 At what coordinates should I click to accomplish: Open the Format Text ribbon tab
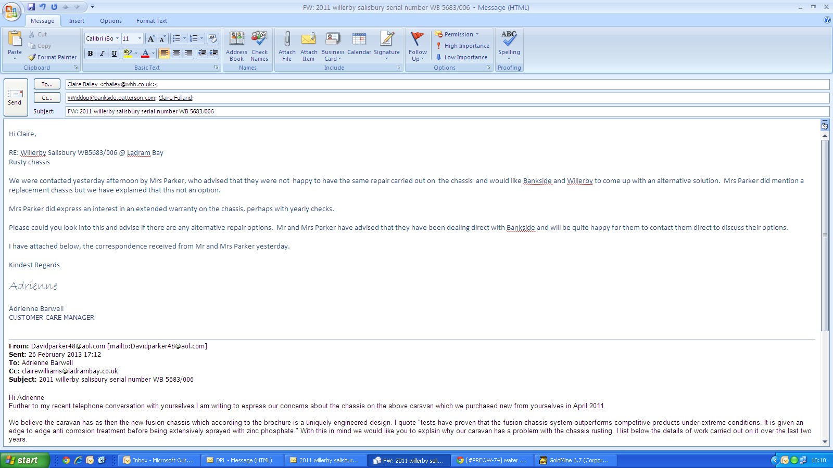pos(152,21)
